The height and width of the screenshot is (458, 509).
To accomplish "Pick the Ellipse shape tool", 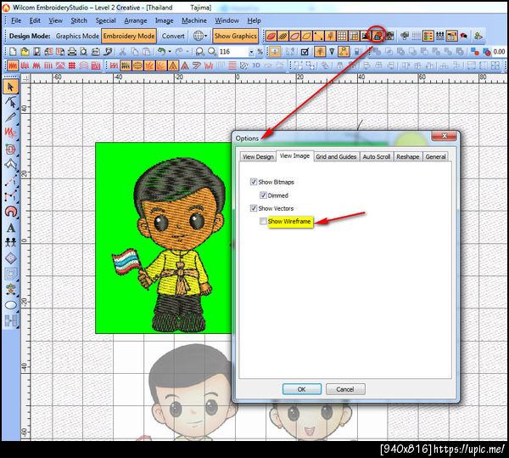I will tap(10, 306).
